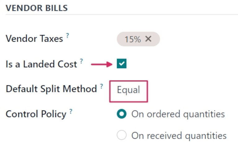Click the 15% tax tag text
The width and height of the screenshot is (238, 157).
(x=132, y=39)
